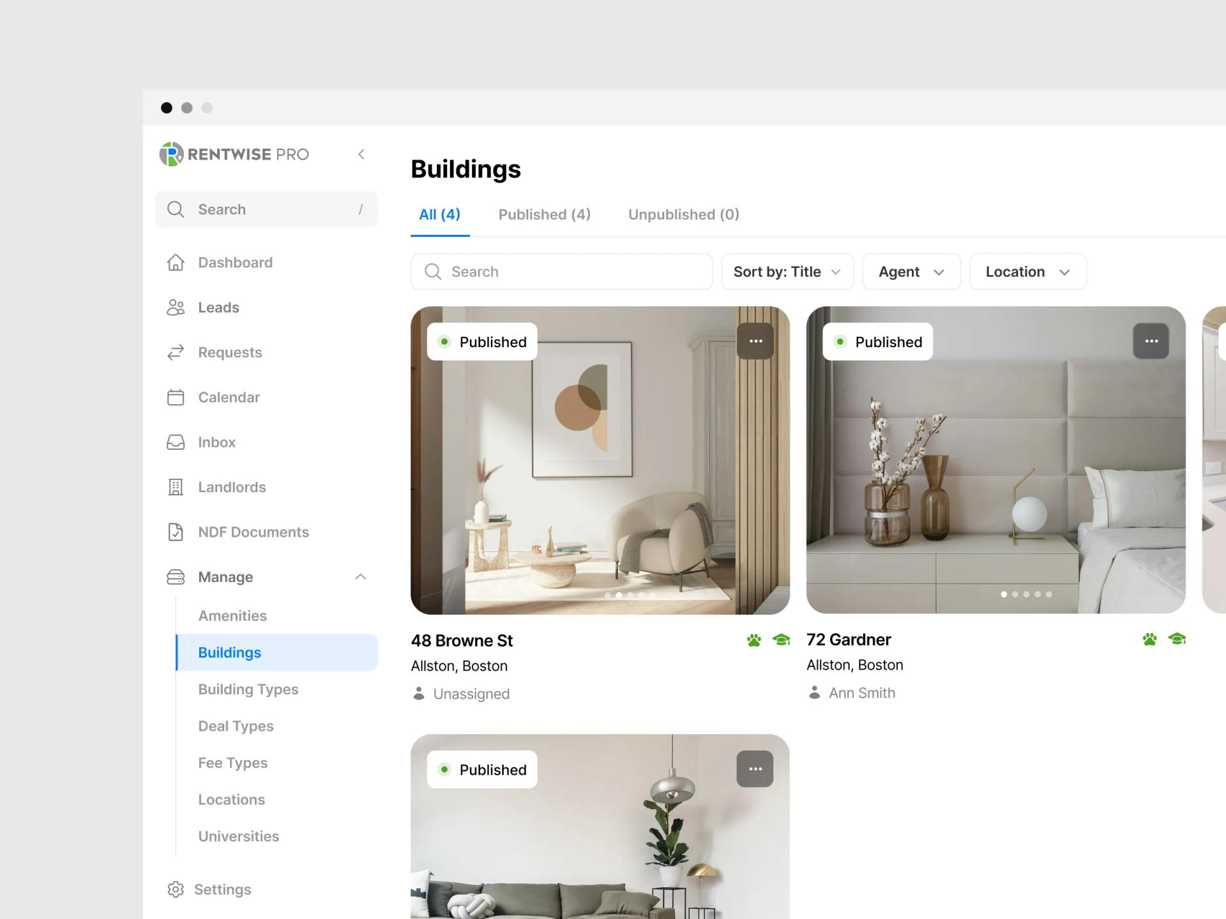Viewport: 1226px width, 919px height.
Task: Click Published badge on 48 Browne St
Action: click(482, 342)
